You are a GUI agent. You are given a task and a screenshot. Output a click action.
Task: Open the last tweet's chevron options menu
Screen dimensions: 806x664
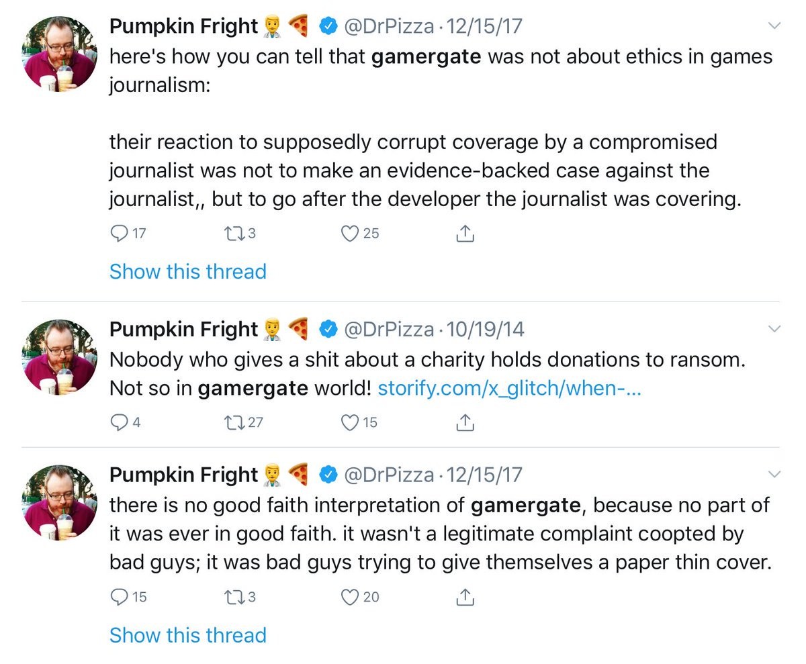pyautogui.click(x=774, y=475)
